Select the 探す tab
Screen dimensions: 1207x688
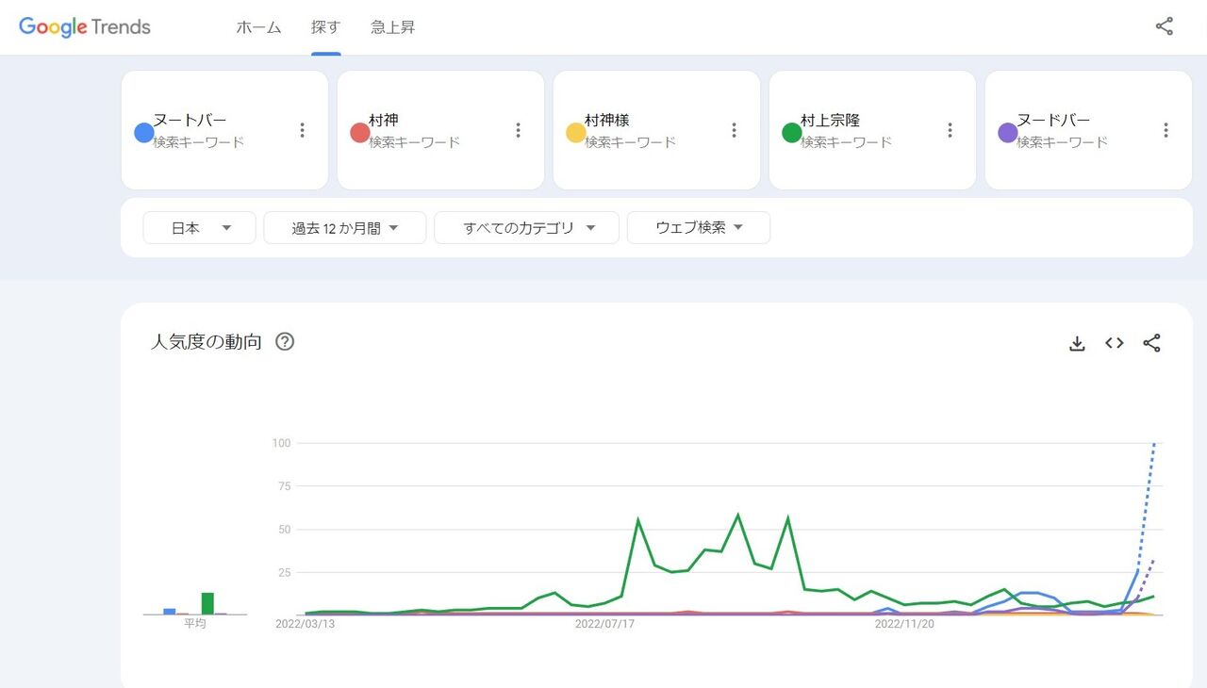(326, 27)
